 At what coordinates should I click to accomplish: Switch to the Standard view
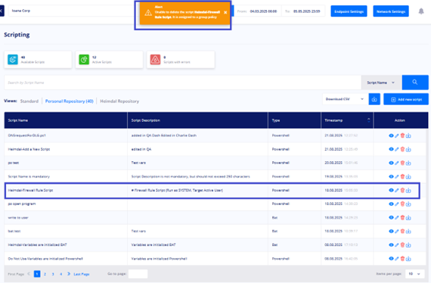(29, 101)
